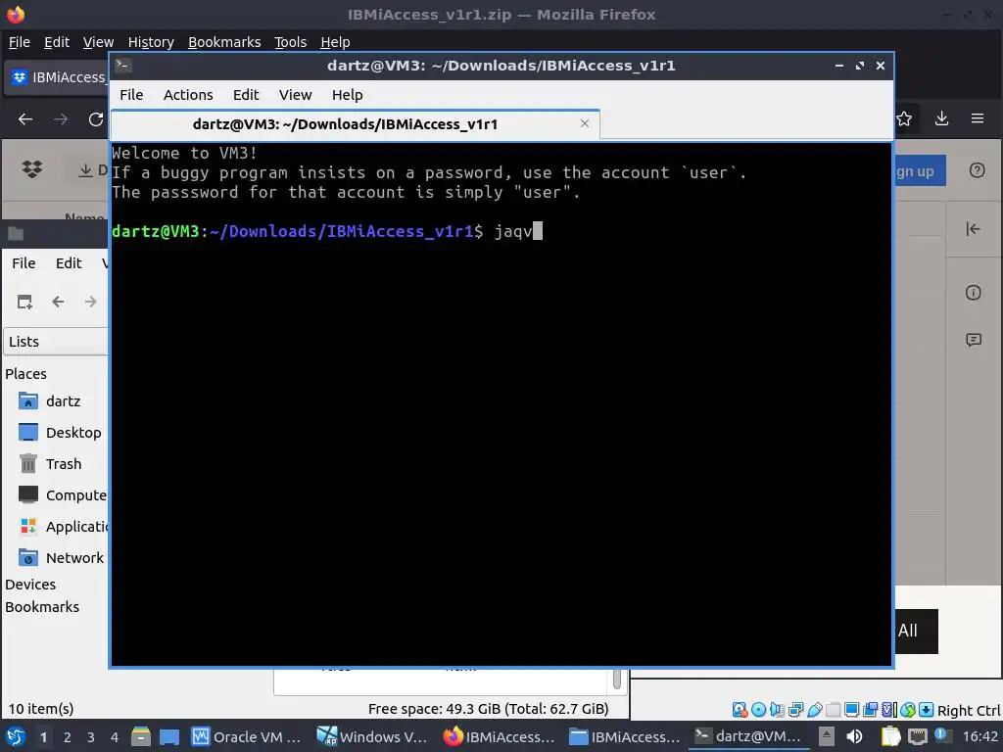1003x752 pixels.
Task: Reload the Firefox page
Action: 96,118
